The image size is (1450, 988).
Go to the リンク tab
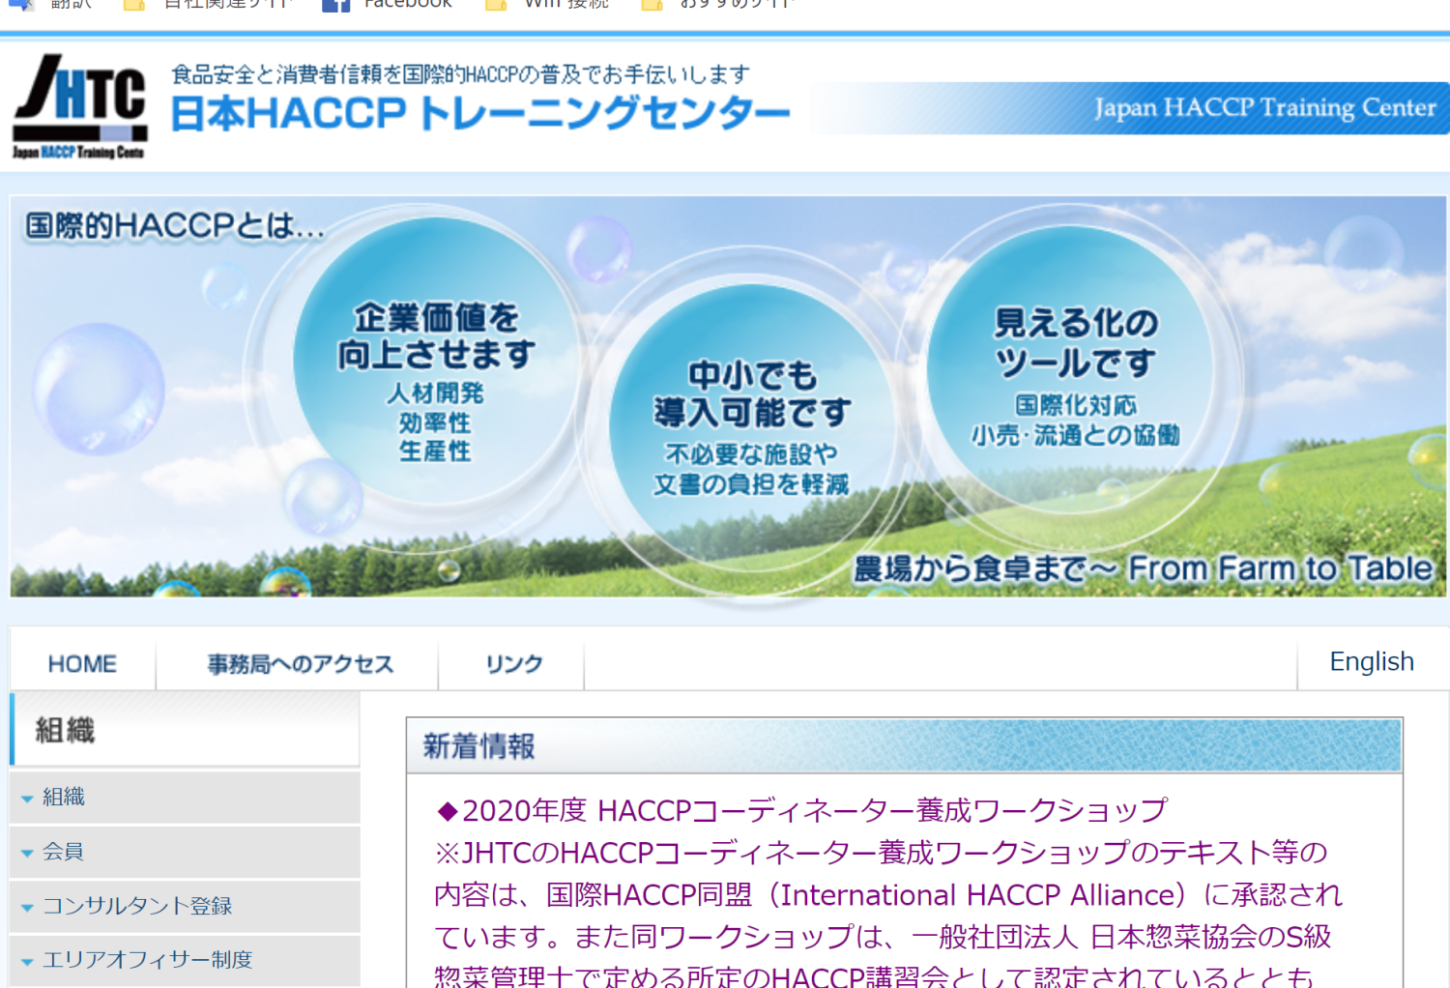click(513, 664)
